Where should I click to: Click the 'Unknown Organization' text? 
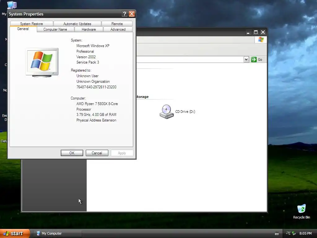93,82
